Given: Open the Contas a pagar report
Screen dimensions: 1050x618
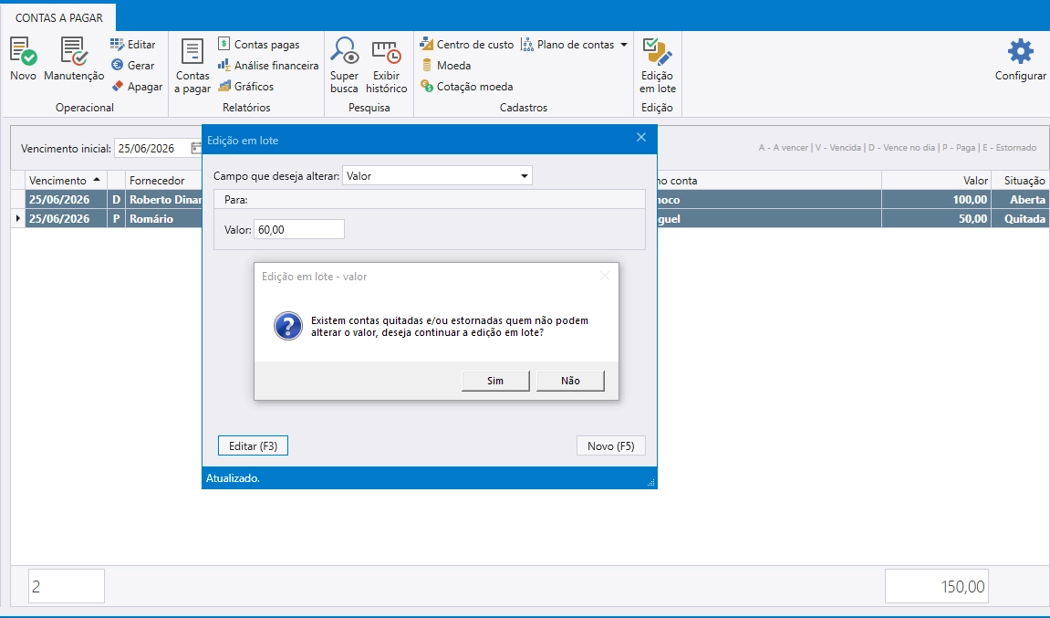Looking at the screenshot, I should tap(192, 66).
